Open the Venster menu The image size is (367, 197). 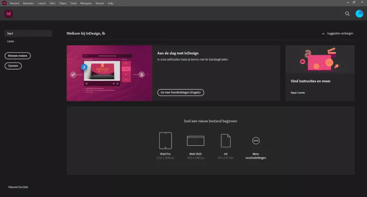[x=102, y=2]
